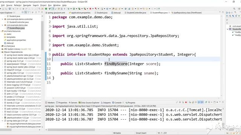Click the red Terminate square in Console toolbar
The height and width of the screenshot is (135, 241).
(186, 102)
